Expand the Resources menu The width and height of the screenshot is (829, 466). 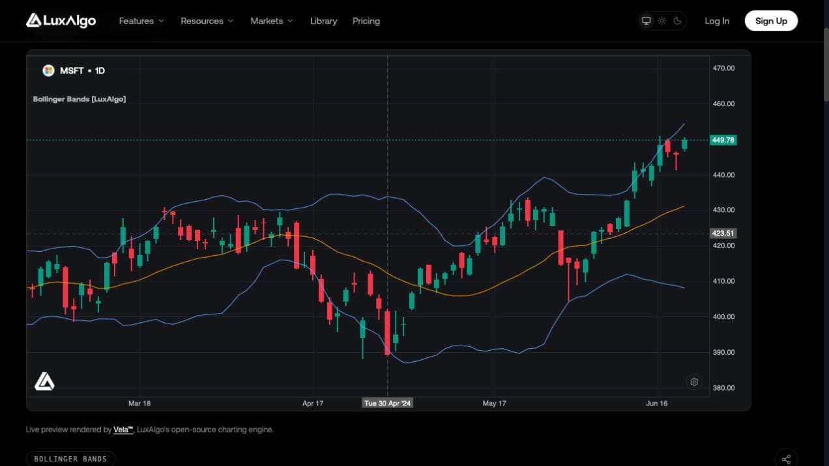[x=207, y=21]
